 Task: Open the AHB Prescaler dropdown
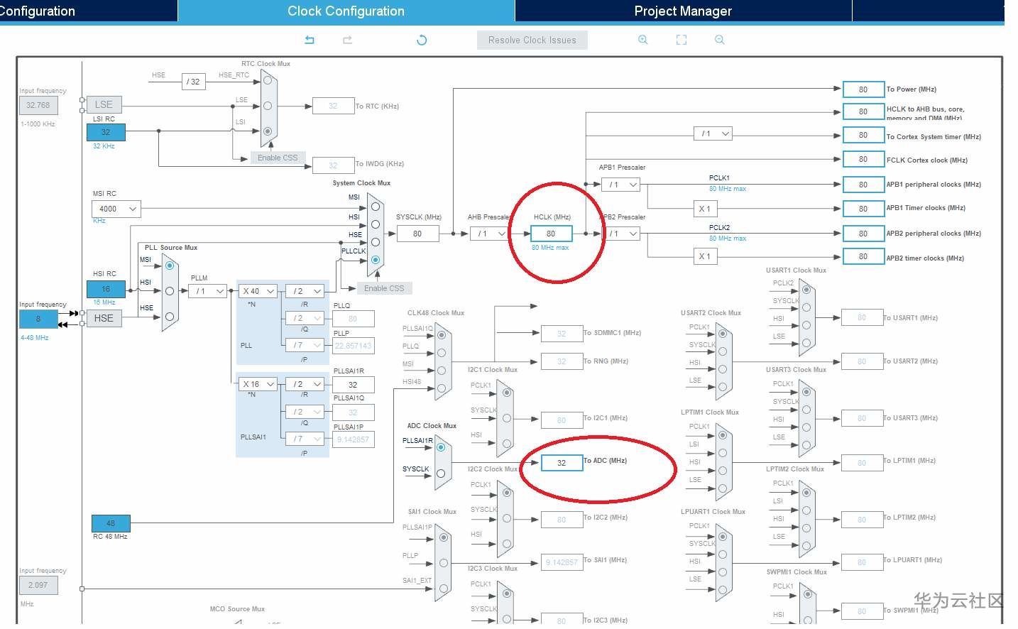click(x=488, y=234)
